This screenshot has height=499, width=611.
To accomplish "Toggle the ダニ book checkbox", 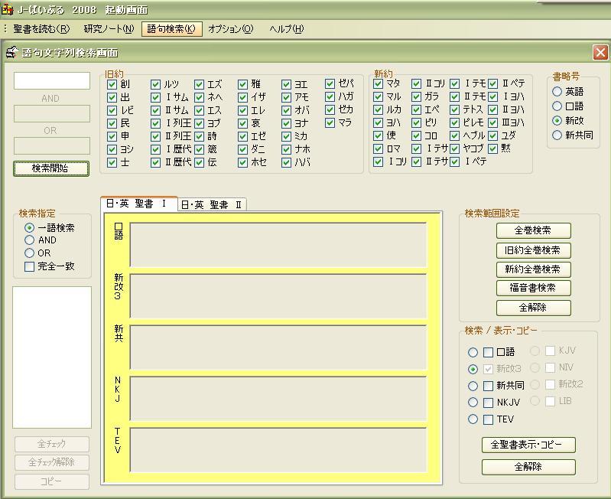I will tap(242, 149).
